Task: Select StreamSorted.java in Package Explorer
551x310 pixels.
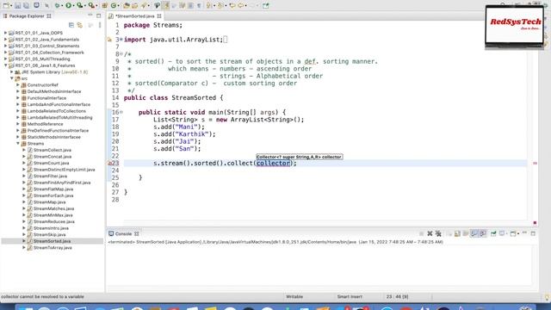Action: 52,241
